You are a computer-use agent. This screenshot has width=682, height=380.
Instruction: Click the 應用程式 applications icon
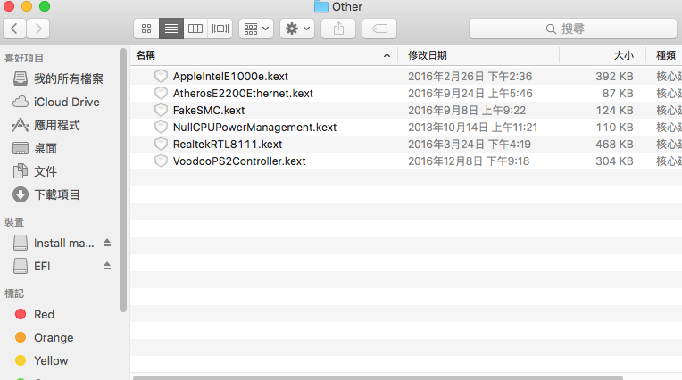[x=21, y=125]
